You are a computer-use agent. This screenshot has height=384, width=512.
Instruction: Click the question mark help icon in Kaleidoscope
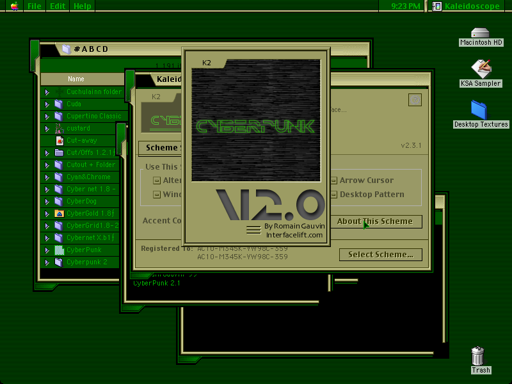(x=415, y=100)
